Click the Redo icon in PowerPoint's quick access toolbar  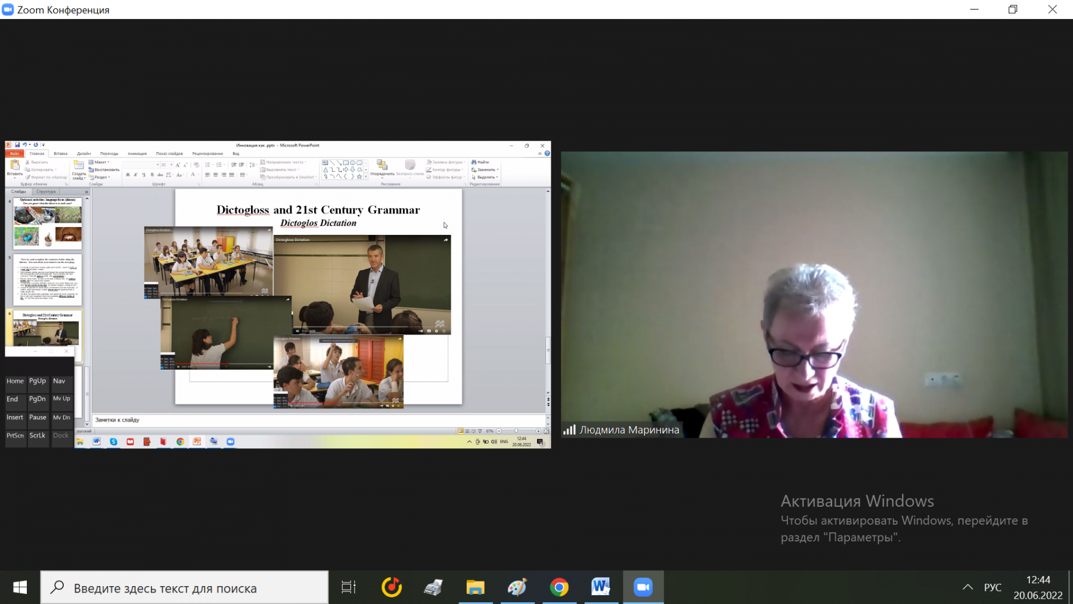36,145
